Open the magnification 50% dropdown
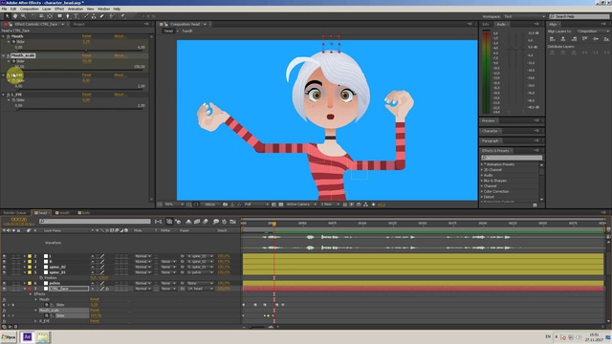The width and height of the screenshot is (612, 344). point(174,204)
